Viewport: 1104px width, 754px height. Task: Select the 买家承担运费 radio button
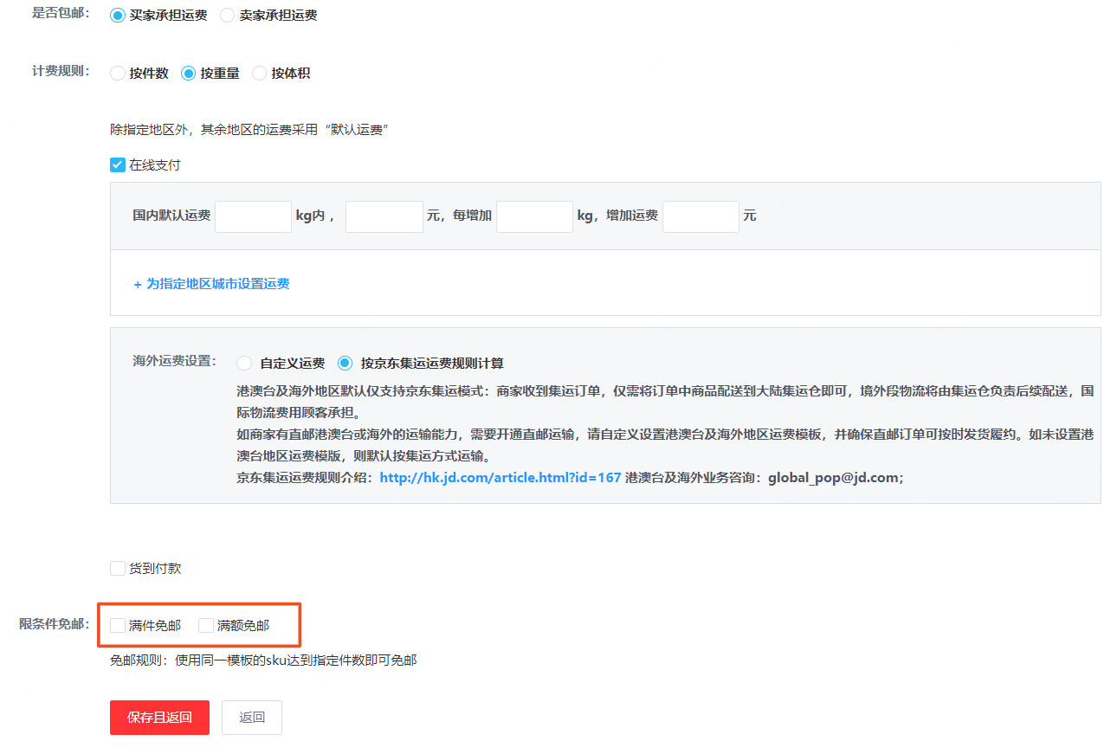pos(118,15)
